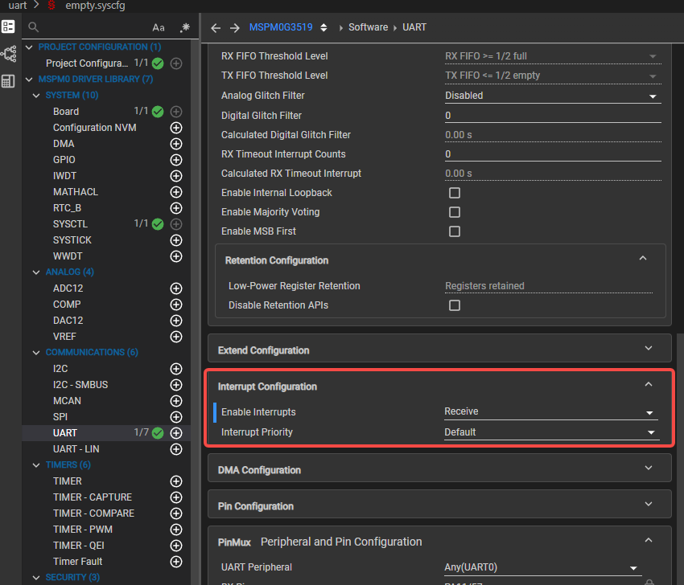Add a WWDT module instance
684x585 pixels.
tap(175, 256)
